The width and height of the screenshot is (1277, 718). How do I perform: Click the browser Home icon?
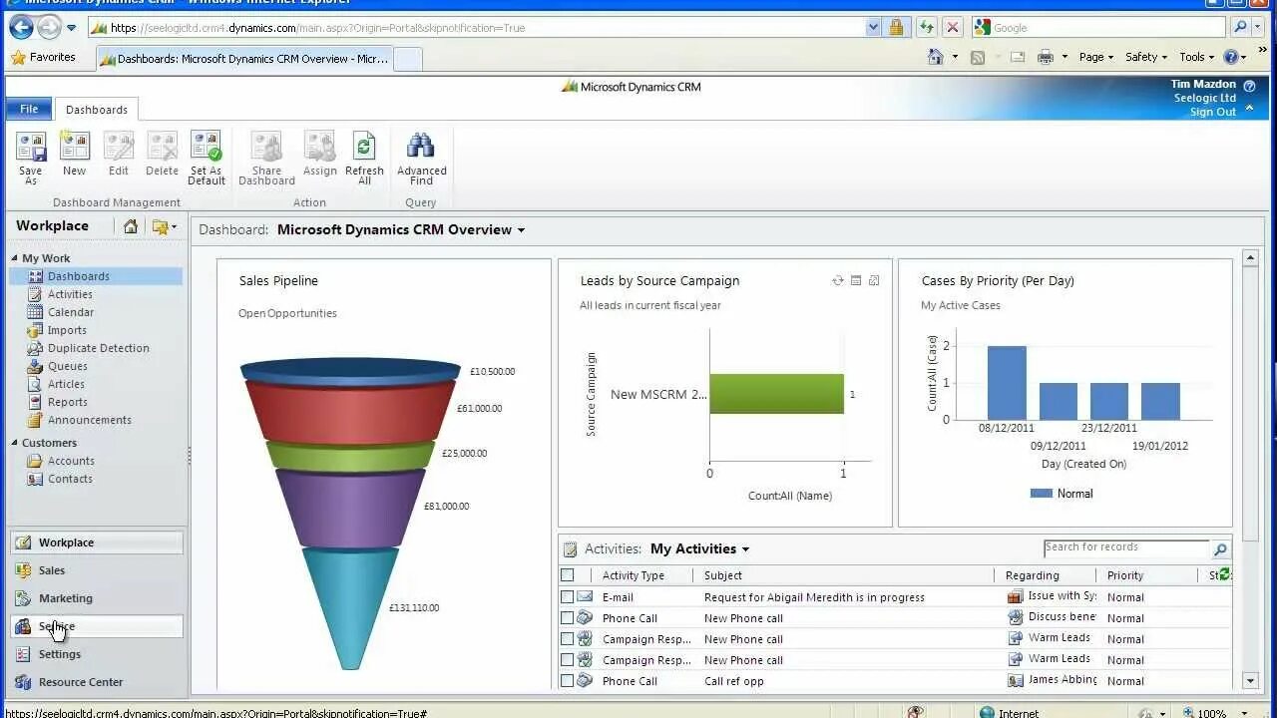pos(936,57)
